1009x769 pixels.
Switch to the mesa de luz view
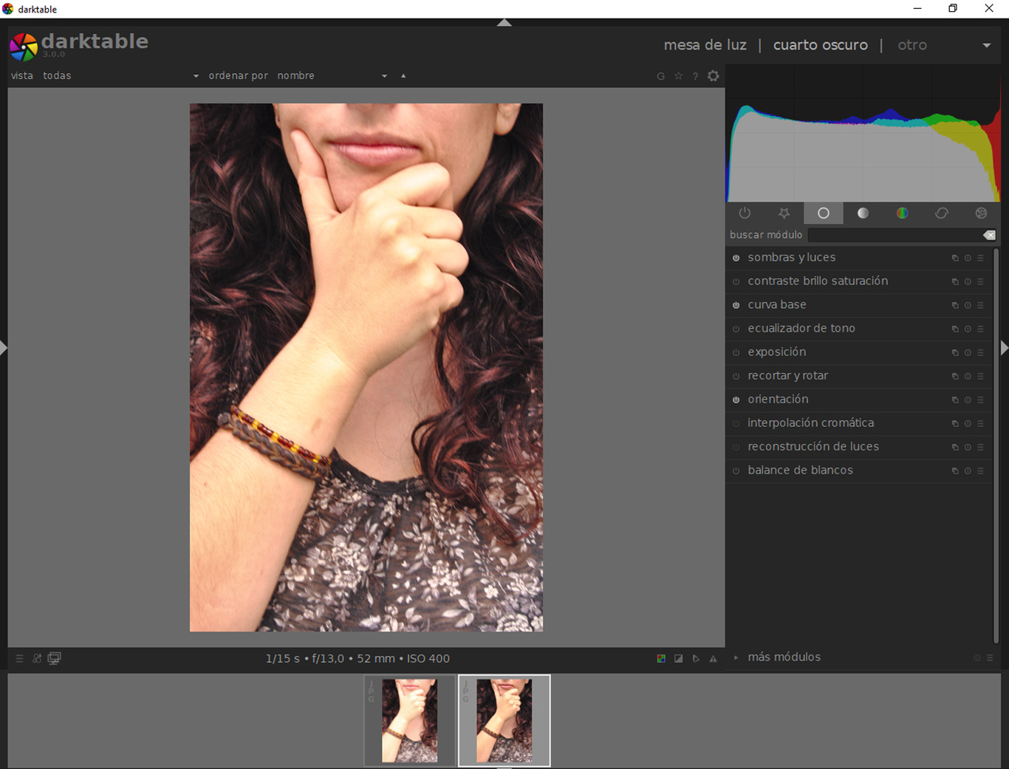coord(705,45)
